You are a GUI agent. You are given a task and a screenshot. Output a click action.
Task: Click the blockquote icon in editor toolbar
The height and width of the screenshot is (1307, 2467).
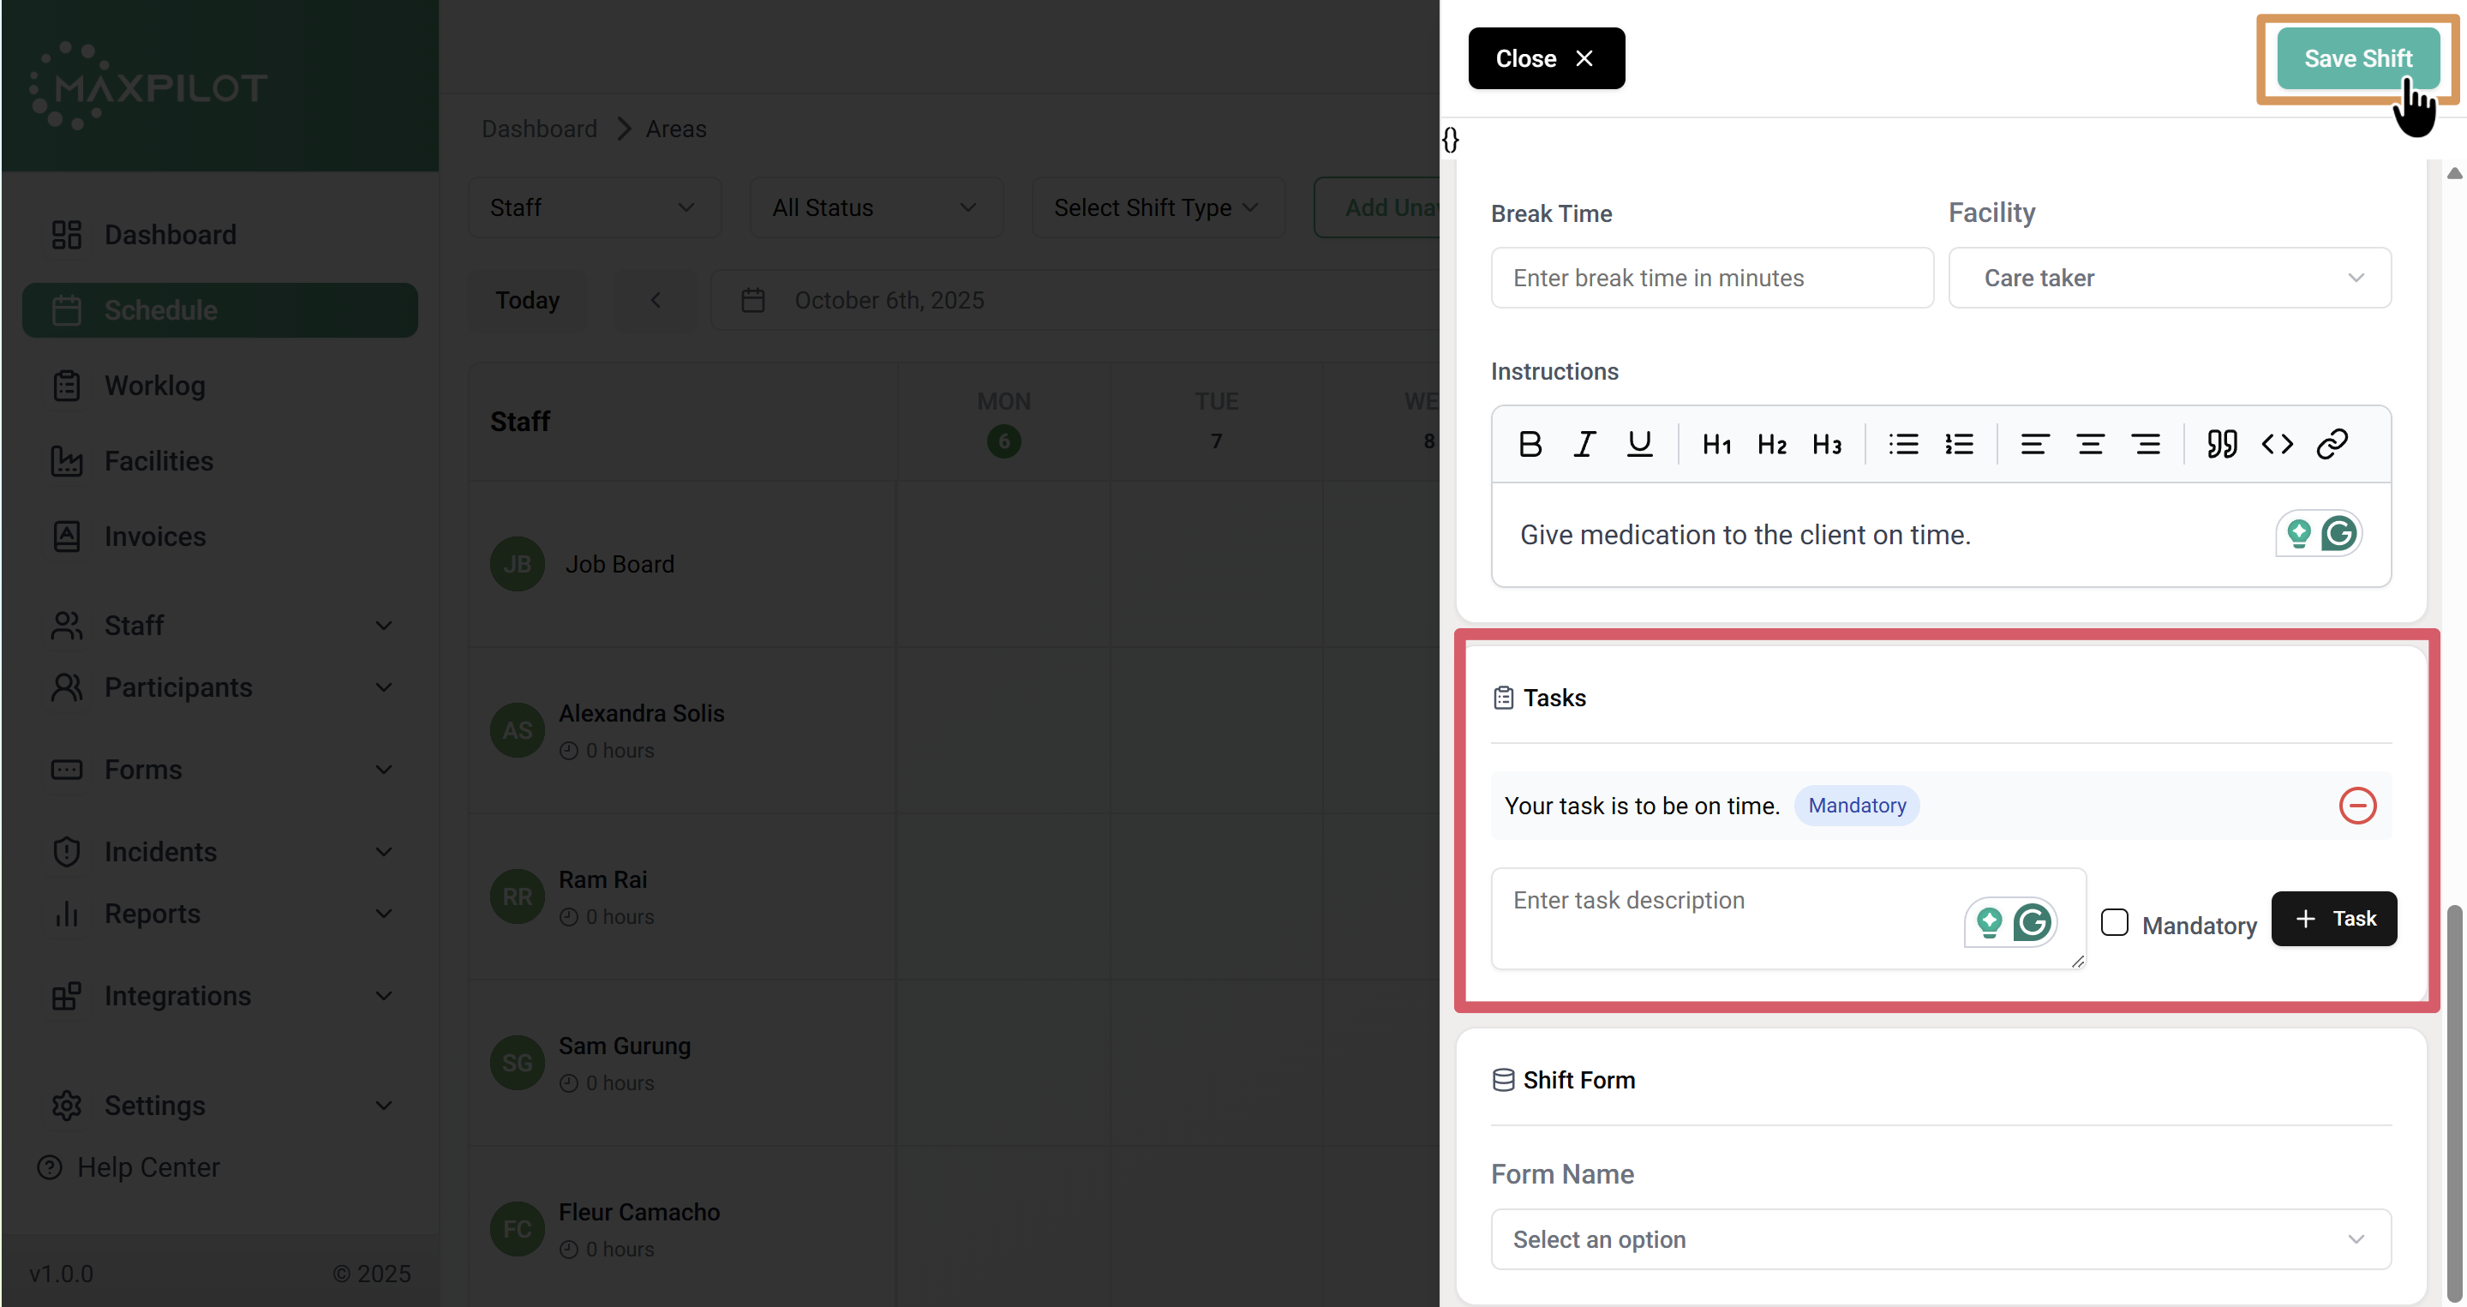pos(2222,444)
